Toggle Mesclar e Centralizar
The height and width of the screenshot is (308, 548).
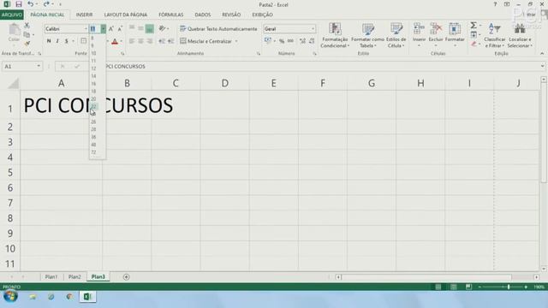tap(205, 41)
